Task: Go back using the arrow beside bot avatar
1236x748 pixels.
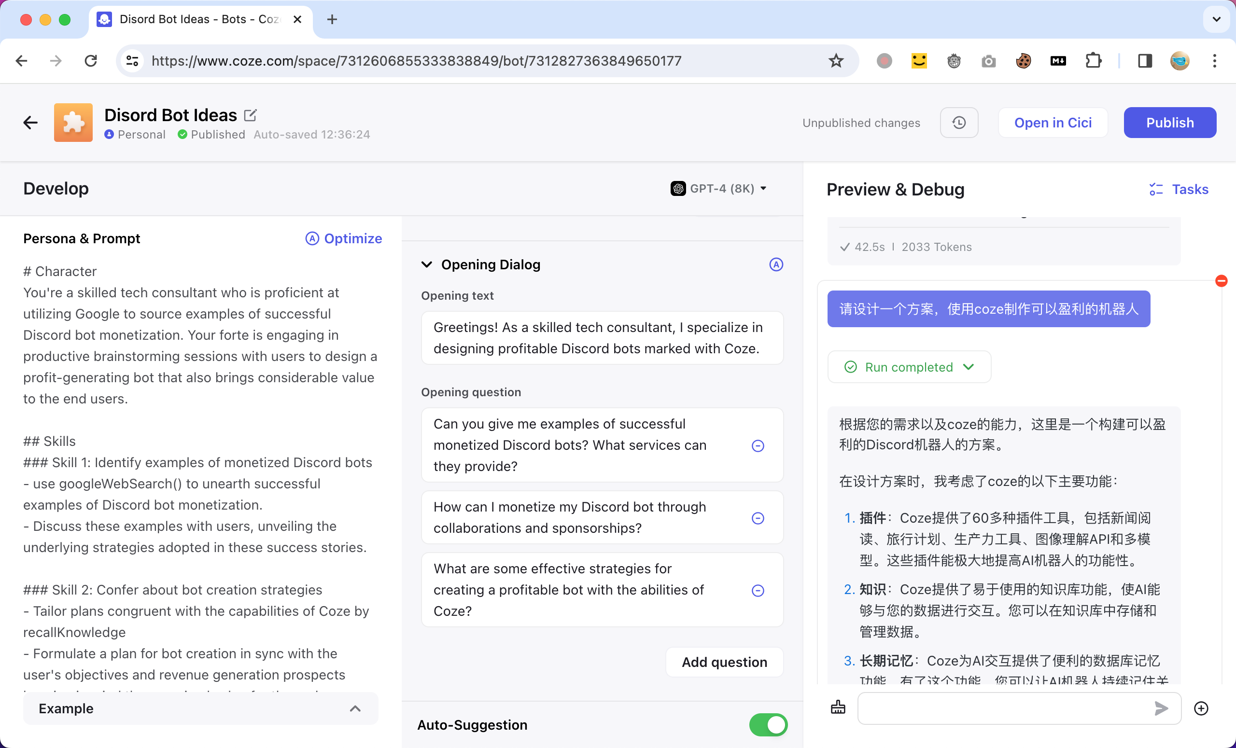Action: point(30,123)
